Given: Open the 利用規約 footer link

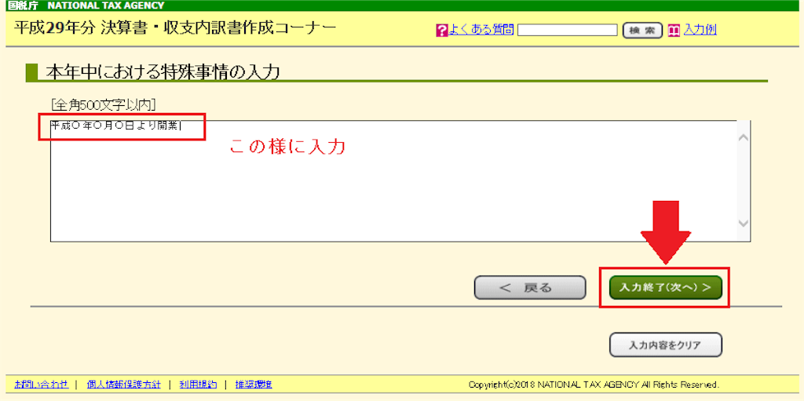Looking at the screenshot, I should point(198,384).
